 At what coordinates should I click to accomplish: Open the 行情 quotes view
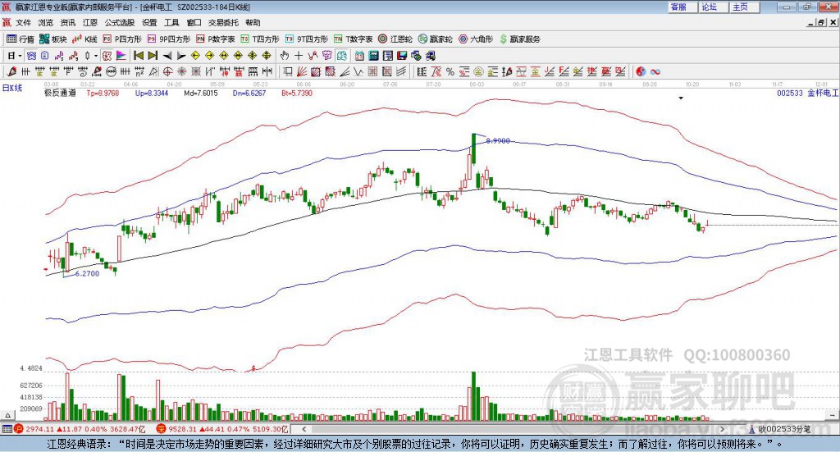[x=21, y=39]
